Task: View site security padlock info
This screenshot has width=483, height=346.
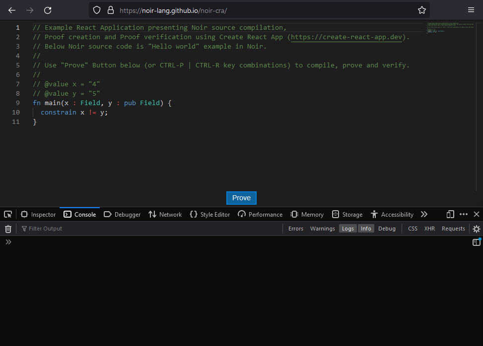Action: tap(111, 10)
